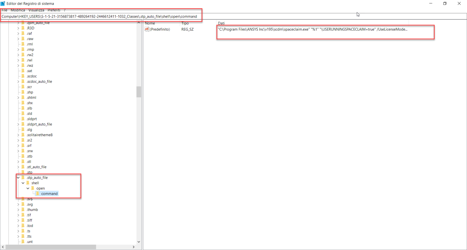
Task: Click the tree horizontal scrollbar thumb
Action: [x=51, y=247]
